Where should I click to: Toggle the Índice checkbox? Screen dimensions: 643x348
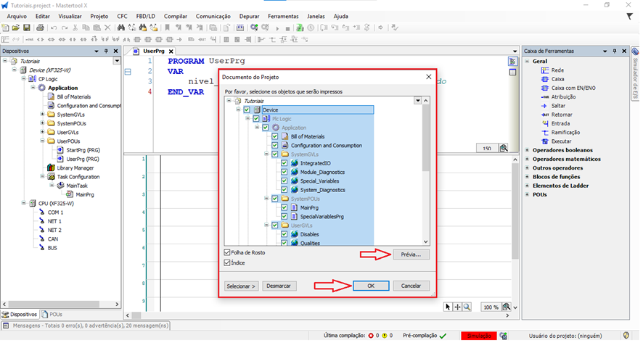coord(228,262)
